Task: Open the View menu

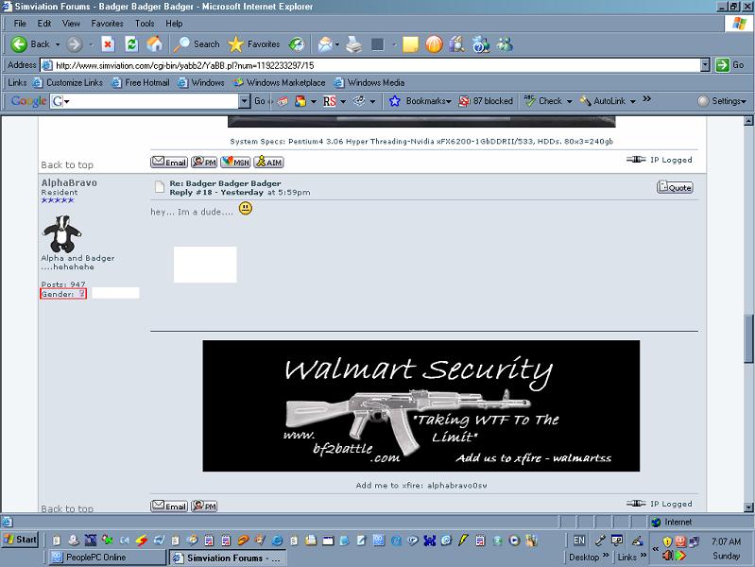Action: coord(71,23)
